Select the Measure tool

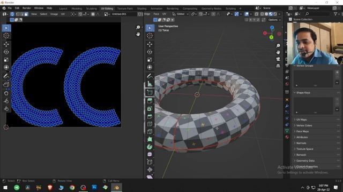click(150, 84)
